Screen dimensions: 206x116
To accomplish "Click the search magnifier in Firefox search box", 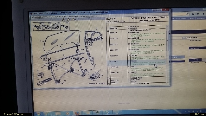I will click(x=188, y=14).
